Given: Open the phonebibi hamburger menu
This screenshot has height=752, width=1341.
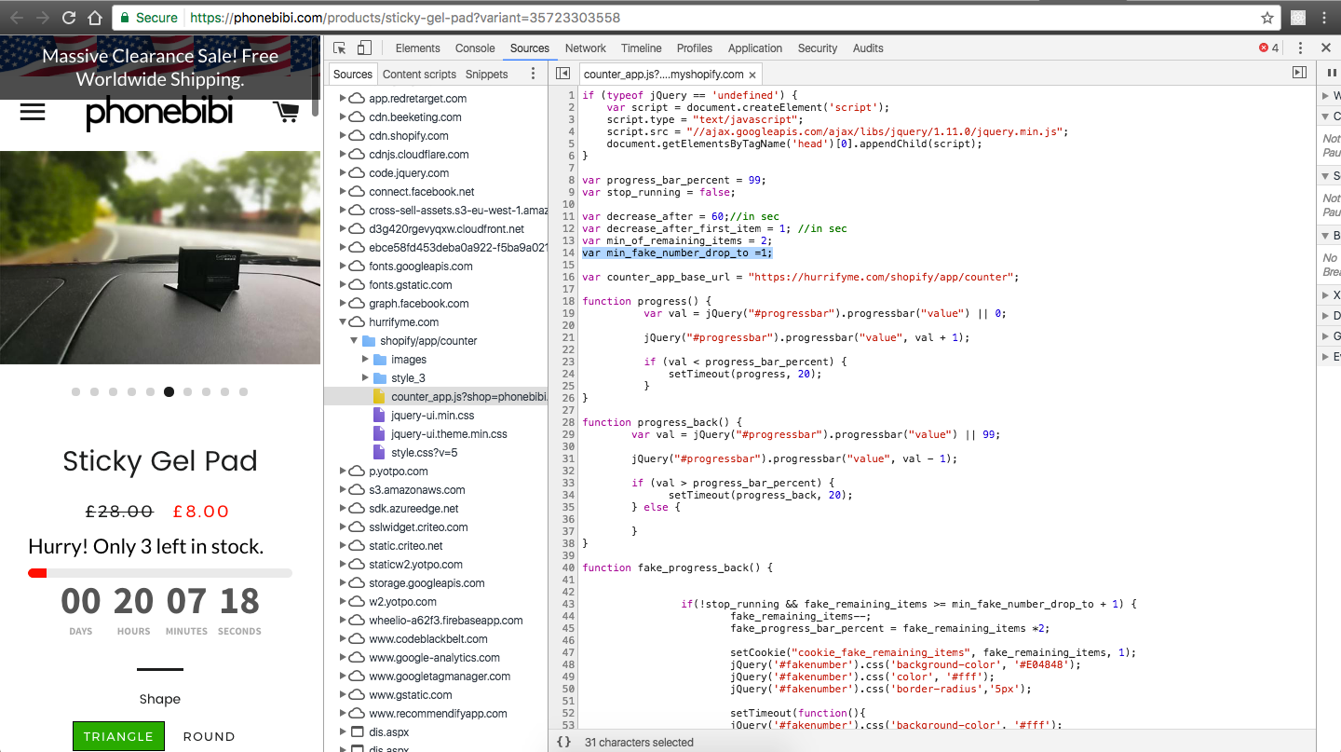Looking at the screenshot, I should 33,112.
